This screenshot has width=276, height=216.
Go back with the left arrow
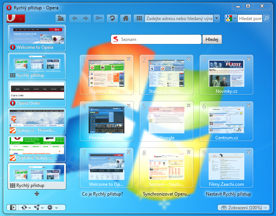74,18
